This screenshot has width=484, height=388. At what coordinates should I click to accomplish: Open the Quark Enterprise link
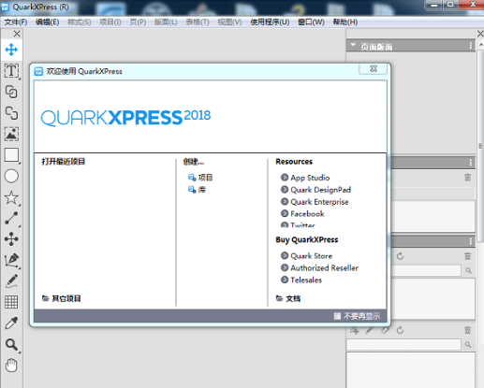click(x=315, y=202)
